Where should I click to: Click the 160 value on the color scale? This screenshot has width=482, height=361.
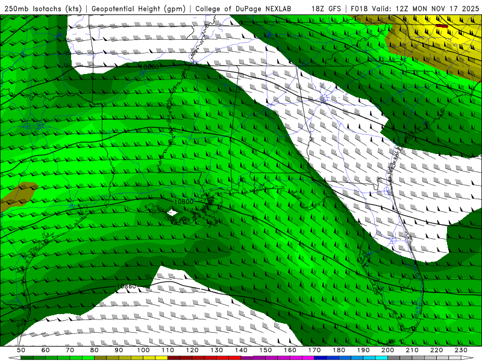pos(290,350)
